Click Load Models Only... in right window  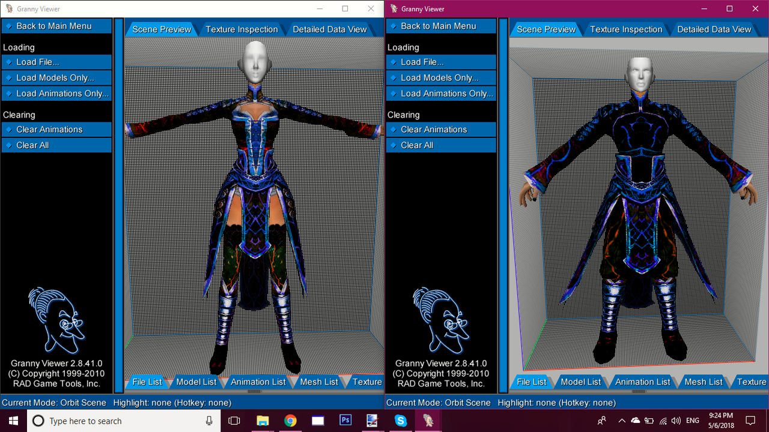[441, 77]
